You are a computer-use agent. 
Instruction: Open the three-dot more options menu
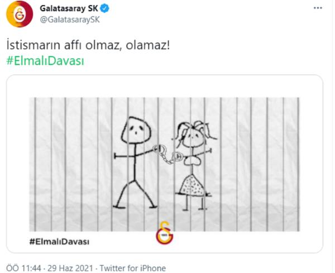(318, 8)
